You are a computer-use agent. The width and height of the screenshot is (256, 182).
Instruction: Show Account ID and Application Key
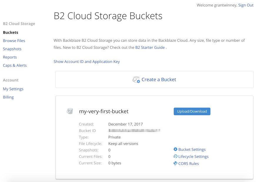point(87,61)
